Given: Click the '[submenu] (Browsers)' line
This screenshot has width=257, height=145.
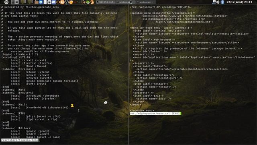Looking at the screenshot, I should coord(17,93).
